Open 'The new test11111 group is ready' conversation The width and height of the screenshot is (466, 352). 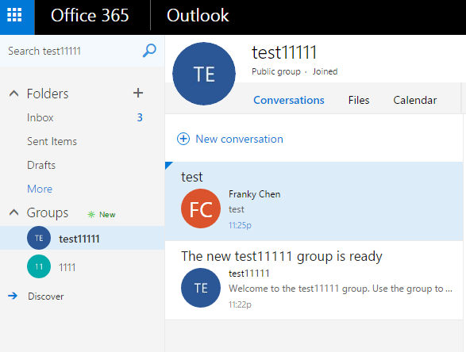(314, 281)
